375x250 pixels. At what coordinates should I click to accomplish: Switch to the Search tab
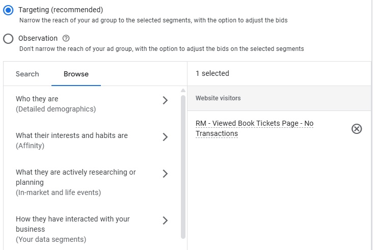(x=28, y=74)
